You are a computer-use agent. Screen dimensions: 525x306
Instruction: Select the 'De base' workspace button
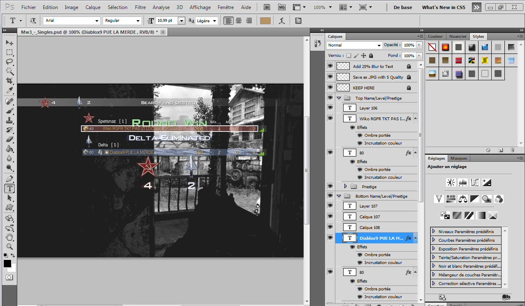point(403,7)
